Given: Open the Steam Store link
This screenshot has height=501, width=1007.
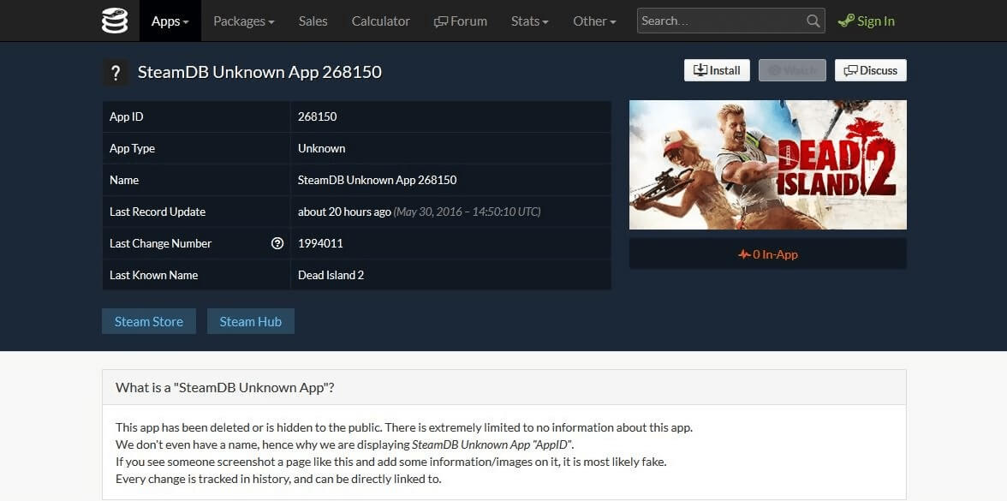Looking at the screenshot, I should 149,321.
